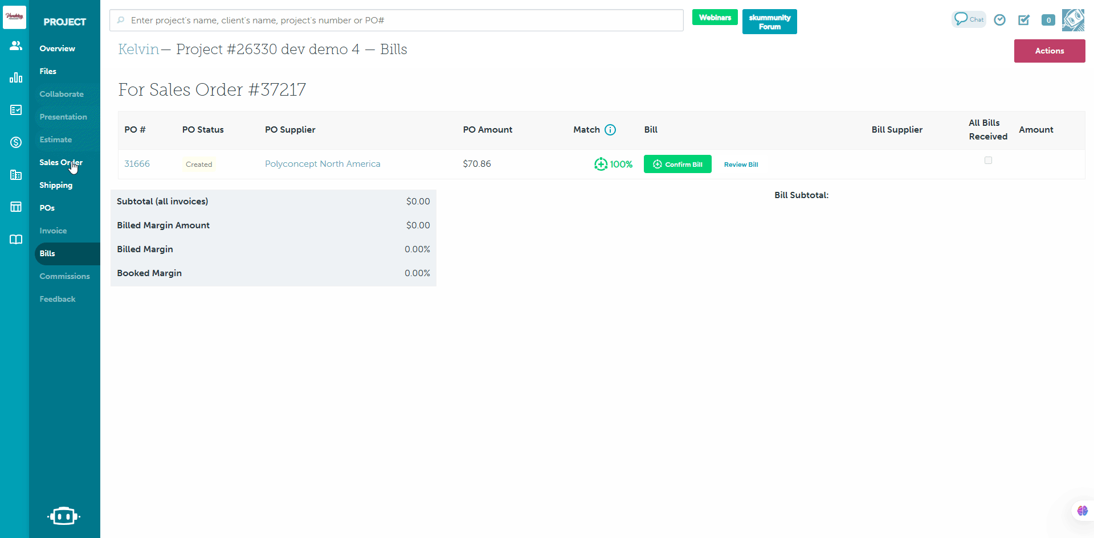1094x538 pixels.
Task: Go to the Sales Order section
Action: [60, 162]
